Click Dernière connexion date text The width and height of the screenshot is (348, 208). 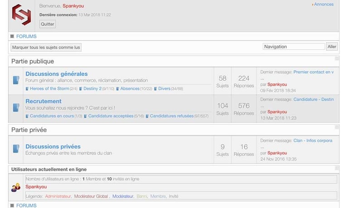(x=95, y=15)
